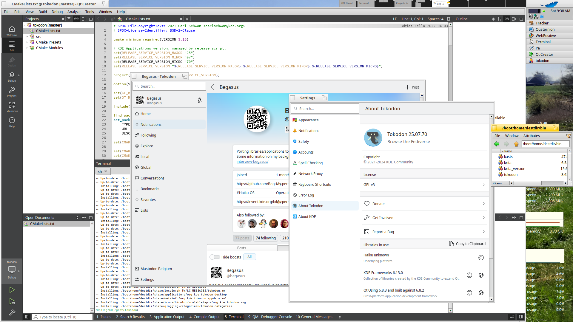
Task: Click the up-folder arrow in Tracker window
Action: click(x=516, y=144)
